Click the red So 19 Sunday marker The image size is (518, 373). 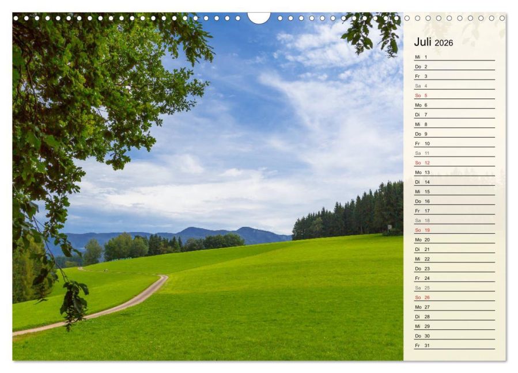pyautogui.click(x=424, y=231)
